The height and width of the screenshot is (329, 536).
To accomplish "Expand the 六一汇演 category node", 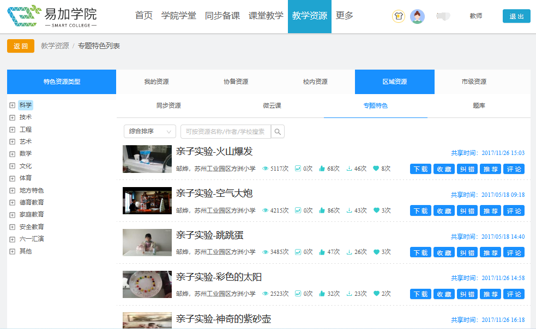I will click(13, 239).
